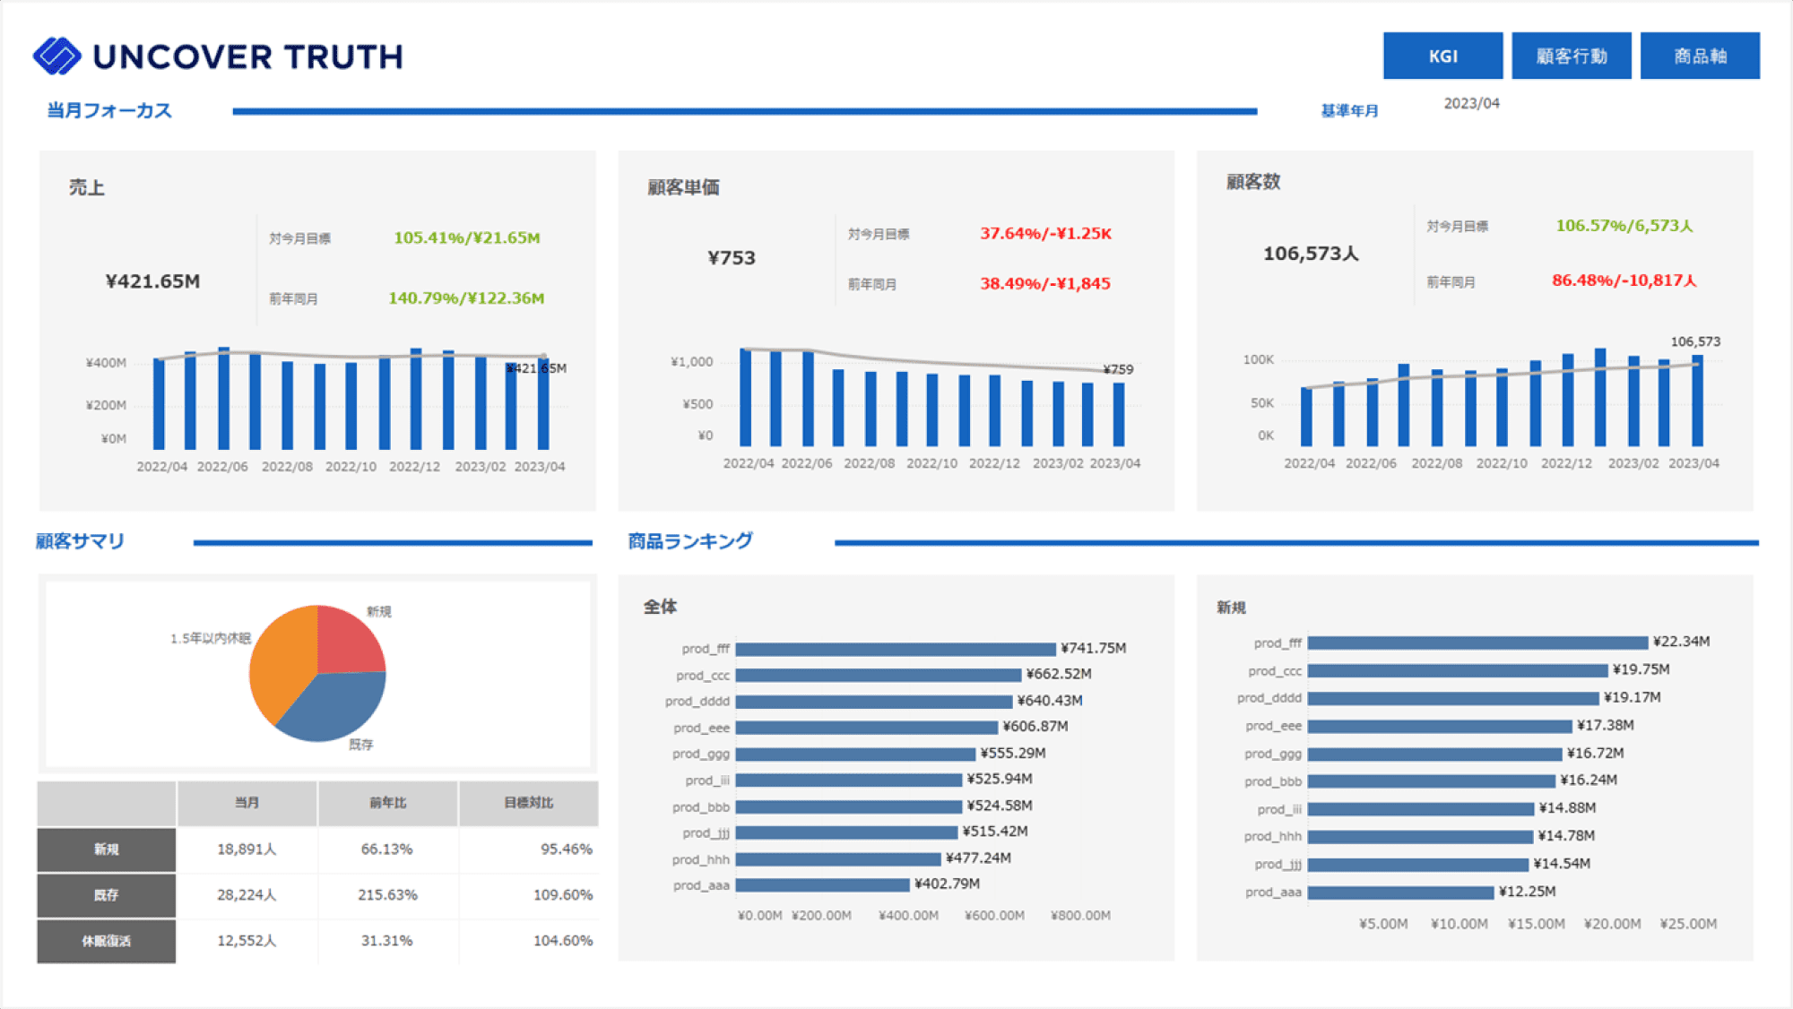
Task: Click the 顧客サマリ section heading
Action: coord(80,541)
